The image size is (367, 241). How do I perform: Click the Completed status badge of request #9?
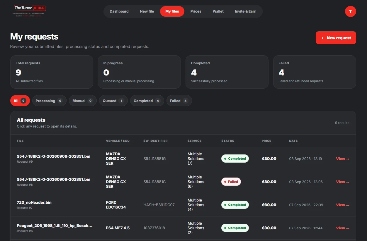coord(235,159)
